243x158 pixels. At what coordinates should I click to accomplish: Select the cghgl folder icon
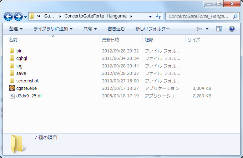(12, 58)
